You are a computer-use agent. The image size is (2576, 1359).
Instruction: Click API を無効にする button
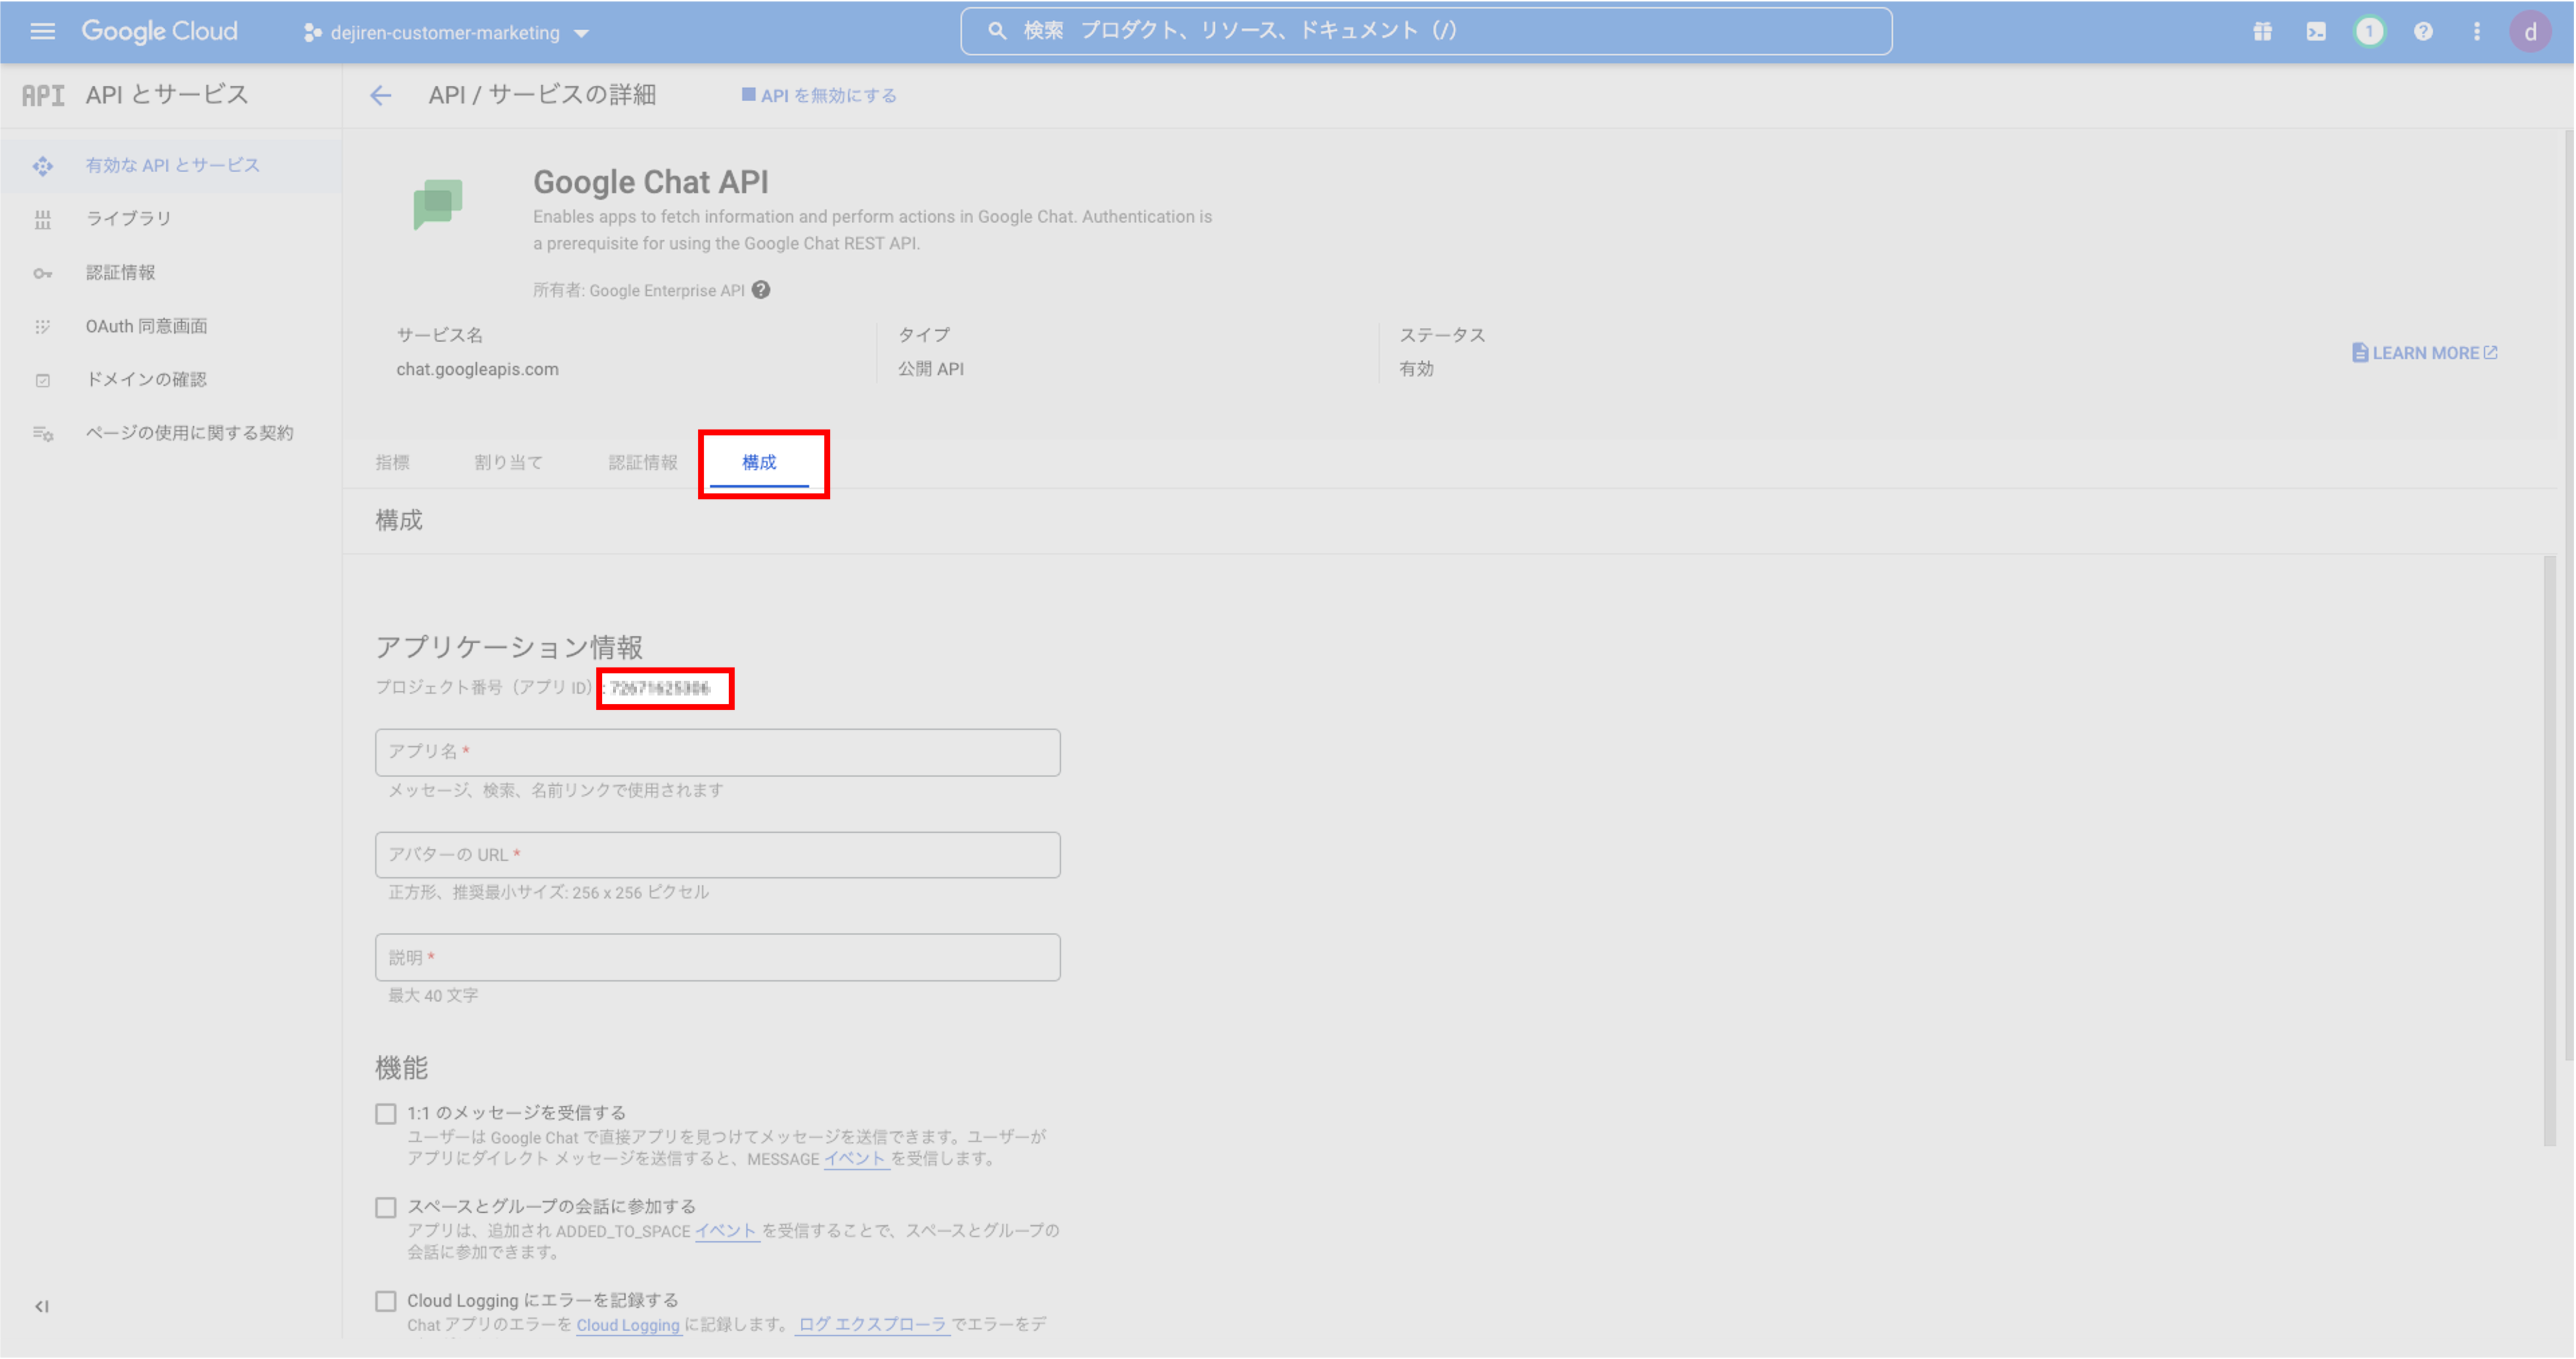tap(819, 96)
